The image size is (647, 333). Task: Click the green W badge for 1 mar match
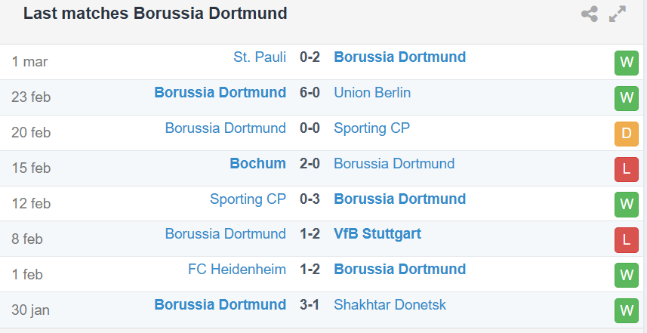pos(627,63)
